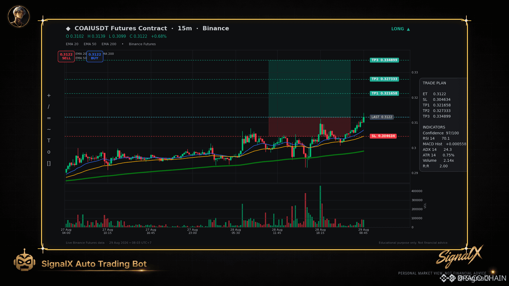
Task: Click the diamond icon before COAIUSDT
Action: coord(68,29)
